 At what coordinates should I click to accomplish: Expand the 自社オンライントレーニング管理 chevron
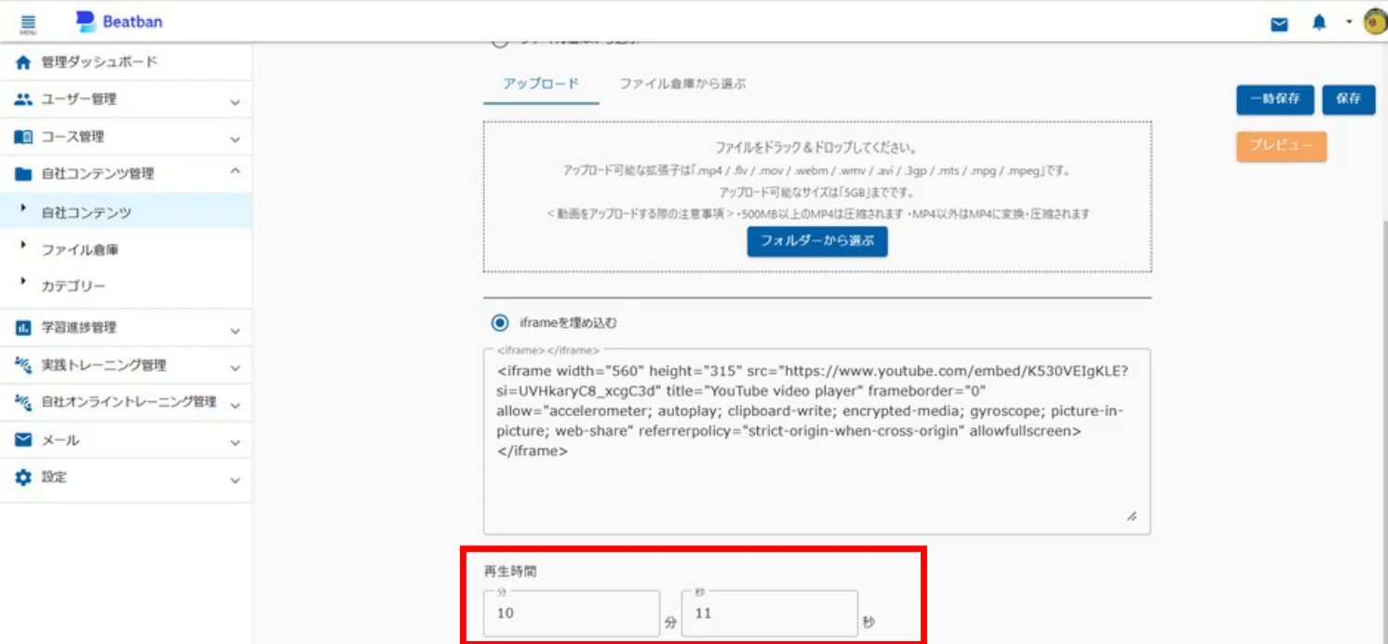235,405
